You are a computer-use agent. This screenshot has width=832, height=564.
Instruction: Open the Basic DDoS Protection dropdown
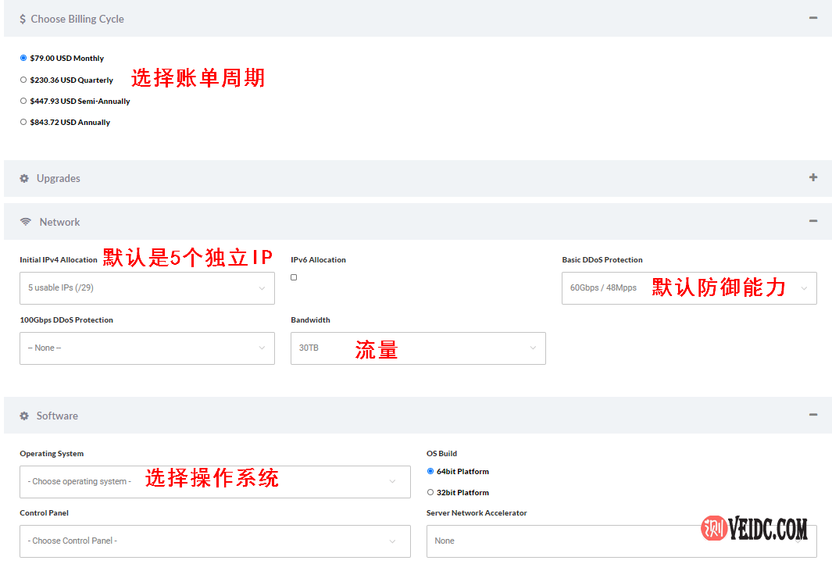(x=688, y=288)
